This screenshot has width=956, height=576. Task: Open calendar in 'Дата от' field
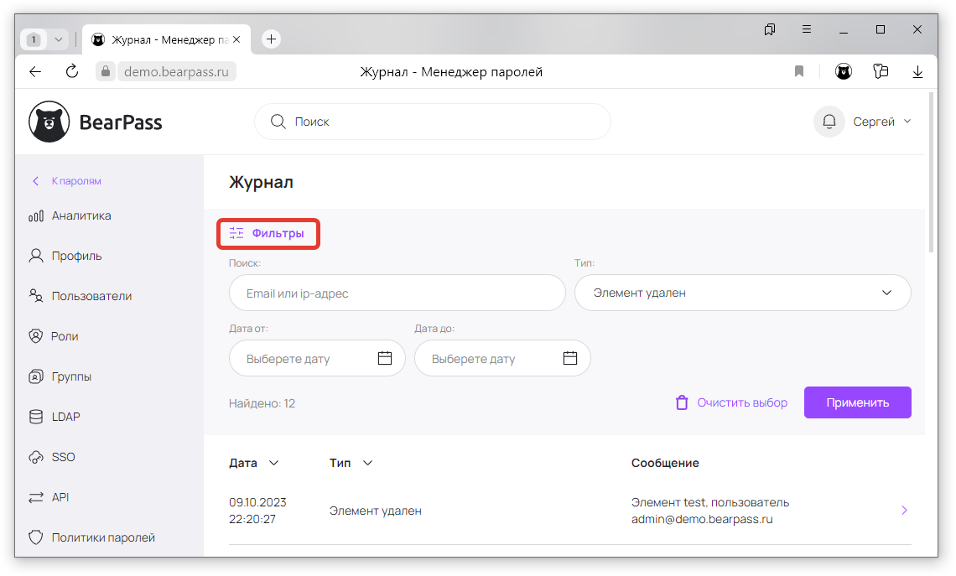[x=385, y=359]
